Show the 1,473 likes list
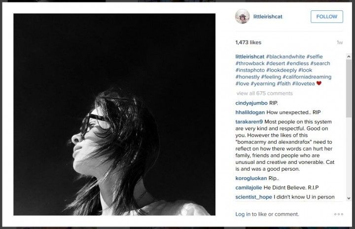 [248, 42]
